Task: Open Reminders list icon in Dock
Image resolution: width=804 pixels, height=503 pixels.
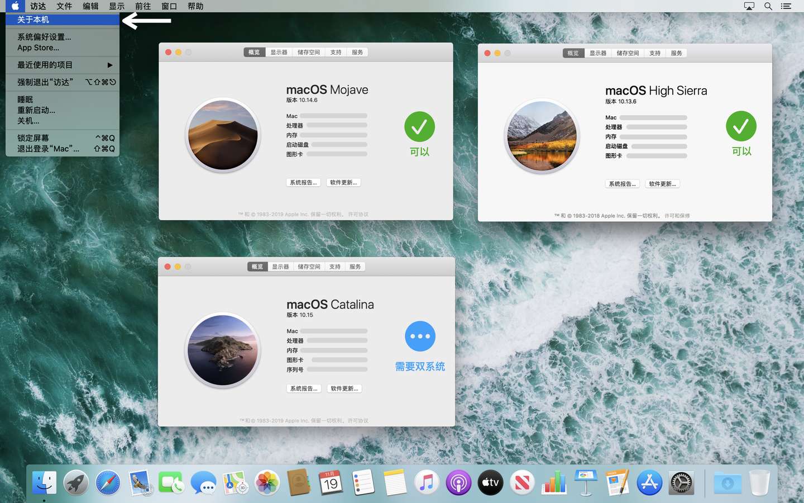Action: tap(363, 482)
